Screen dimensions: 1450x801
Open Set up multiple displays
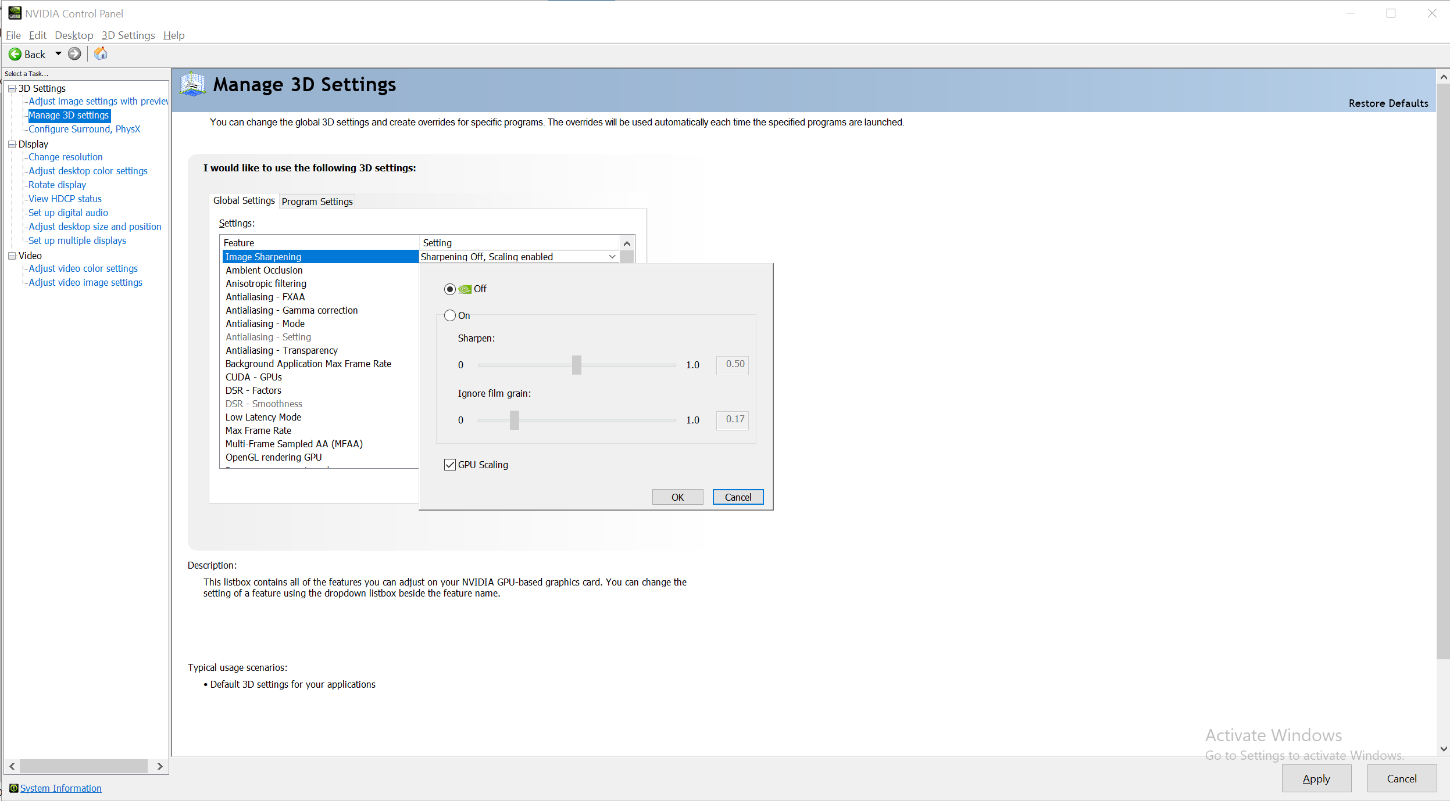[x=77, y=240]
